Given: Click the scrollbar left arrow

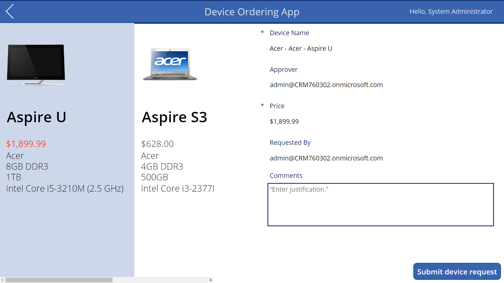Looking at the screenshot, I should click(2, 280).
